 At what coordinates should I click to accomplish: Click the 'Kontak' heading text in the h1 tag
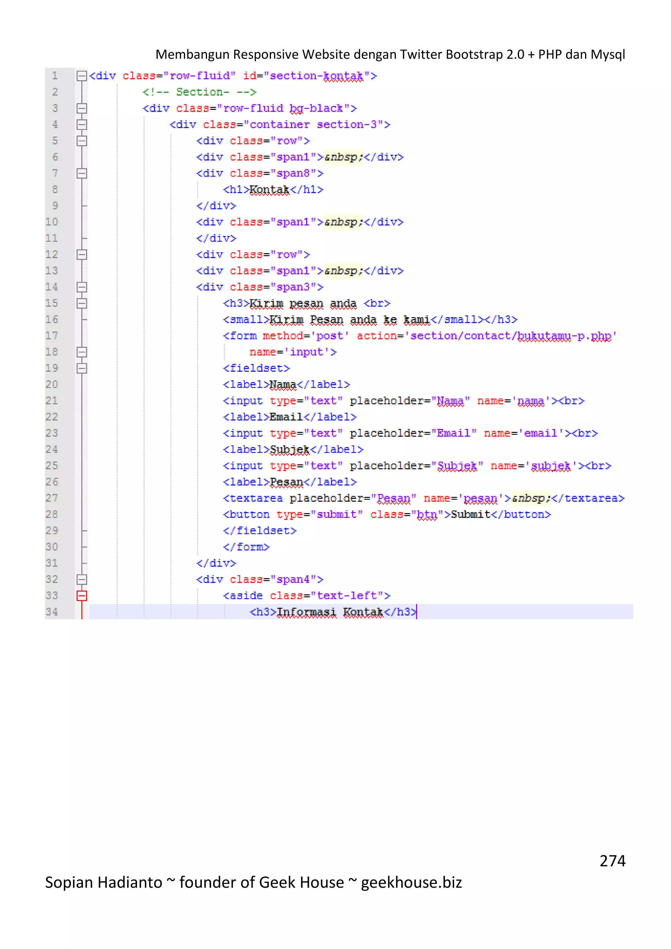[269, 190]
